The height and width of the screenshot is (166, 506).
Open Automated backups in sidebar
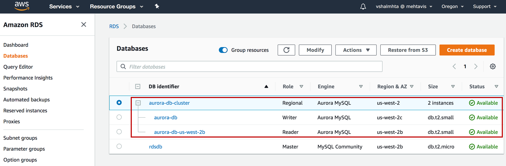point(27,100)
